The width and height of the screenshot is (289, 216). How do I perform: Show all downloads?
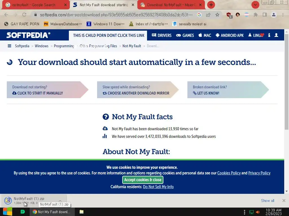268,201
